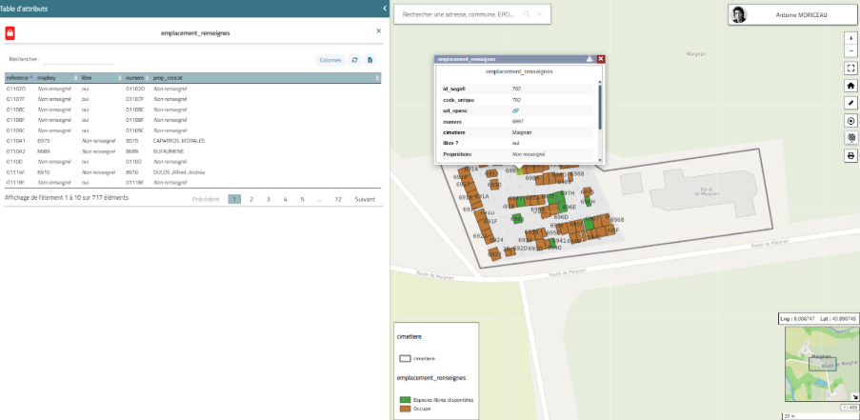
Task: Export the table with the file icon
Action: [370, 60]
